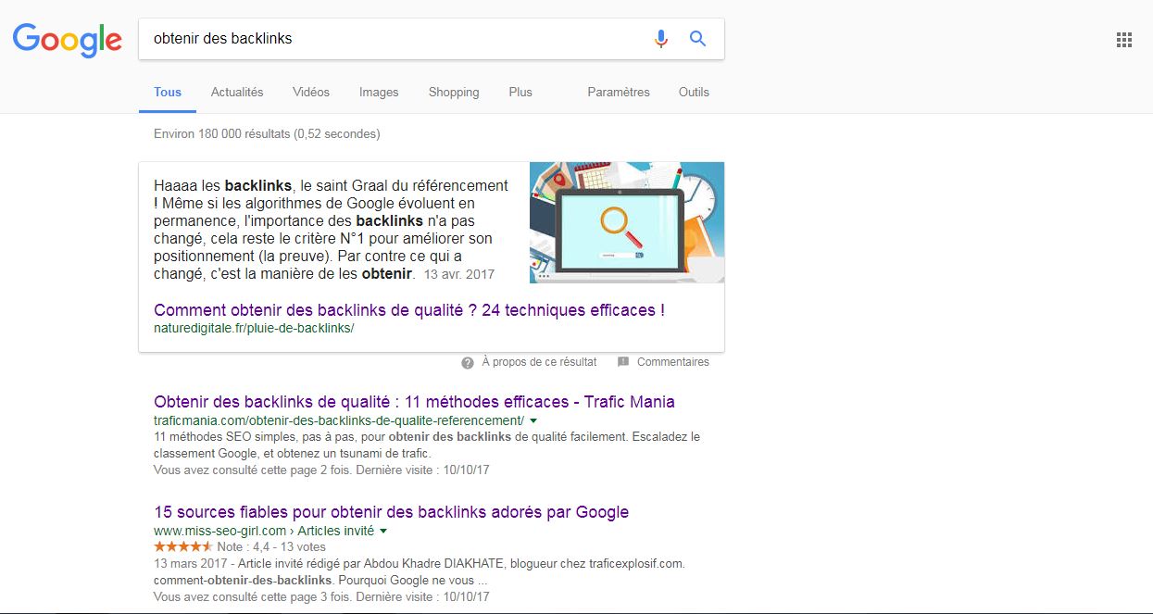Switch to the Actualités tab
Screen dimensions: 1153x614
236,92
